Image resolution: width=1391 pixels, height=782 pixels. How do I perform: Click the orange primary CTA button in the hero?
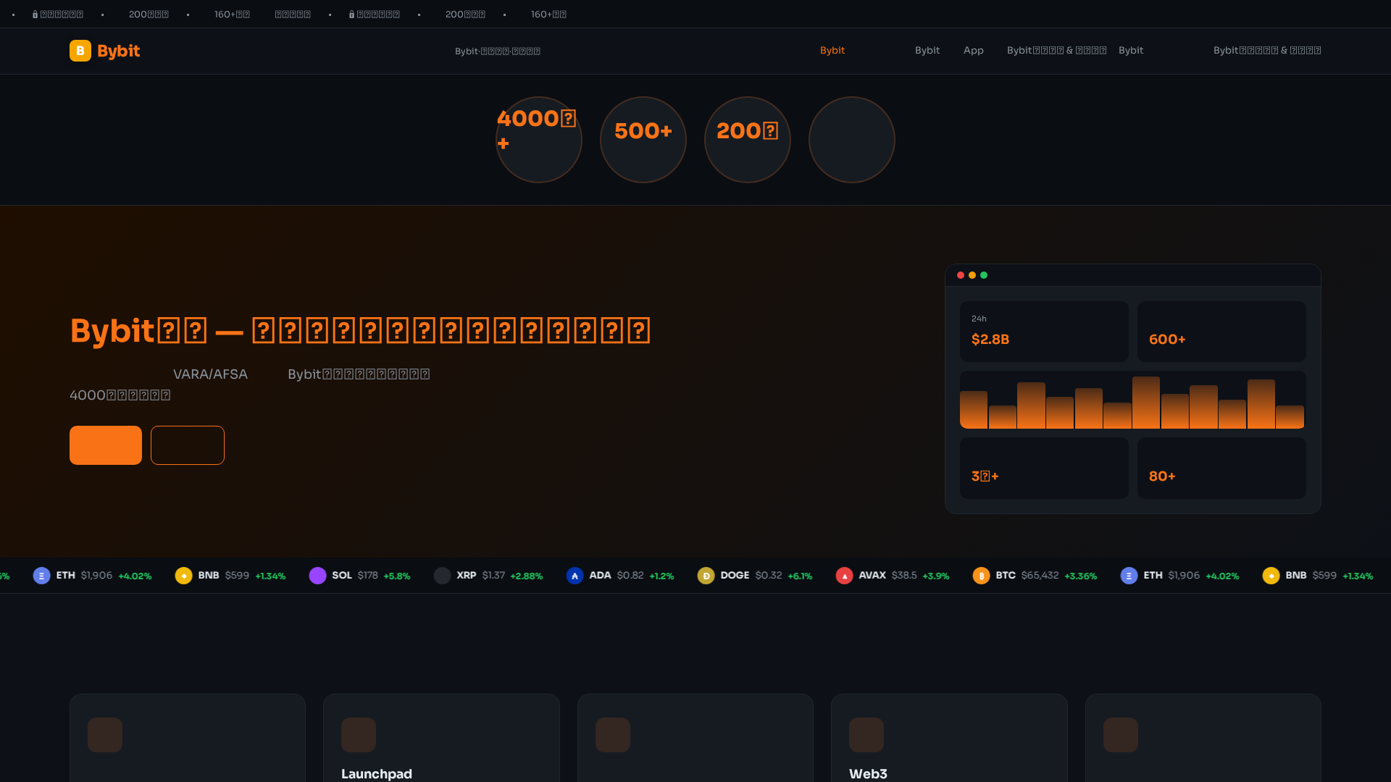[106, 445]
